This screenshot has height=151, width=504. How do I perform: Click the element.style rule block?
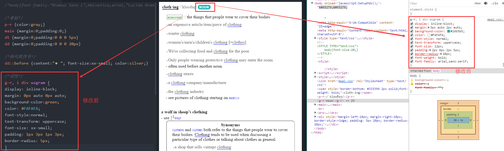pos(456,12)
